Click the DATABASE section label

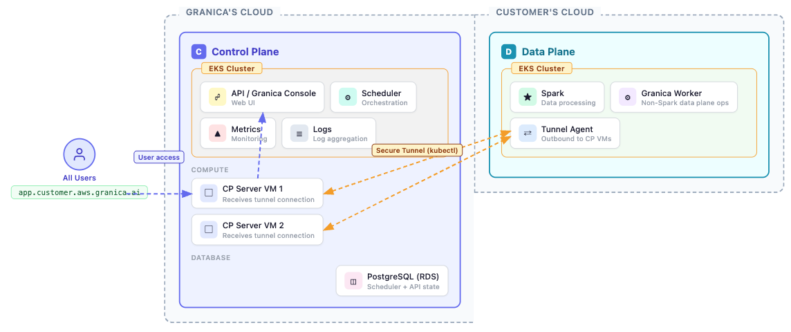211,258
